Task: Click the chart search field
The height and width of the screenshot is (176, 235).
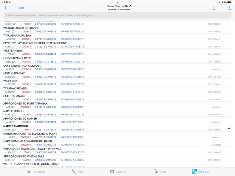Action: tap(117, 15)
